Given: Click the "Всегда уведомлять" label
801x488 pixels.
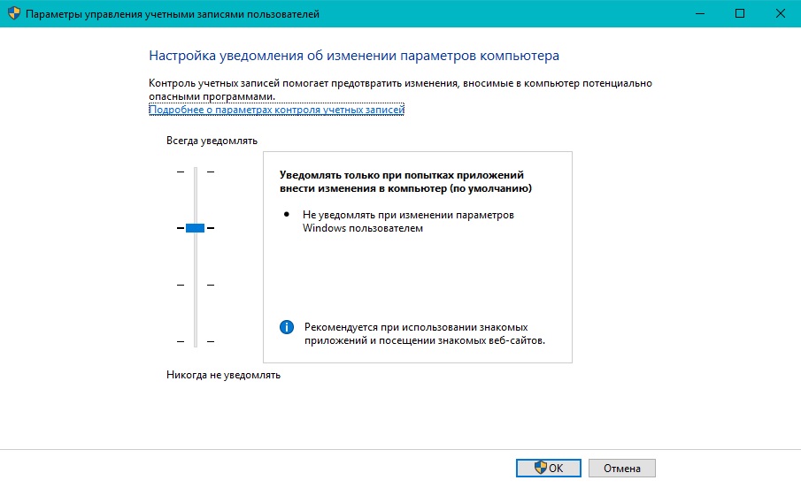Looking at the screenshot, I should click(212, 141).
